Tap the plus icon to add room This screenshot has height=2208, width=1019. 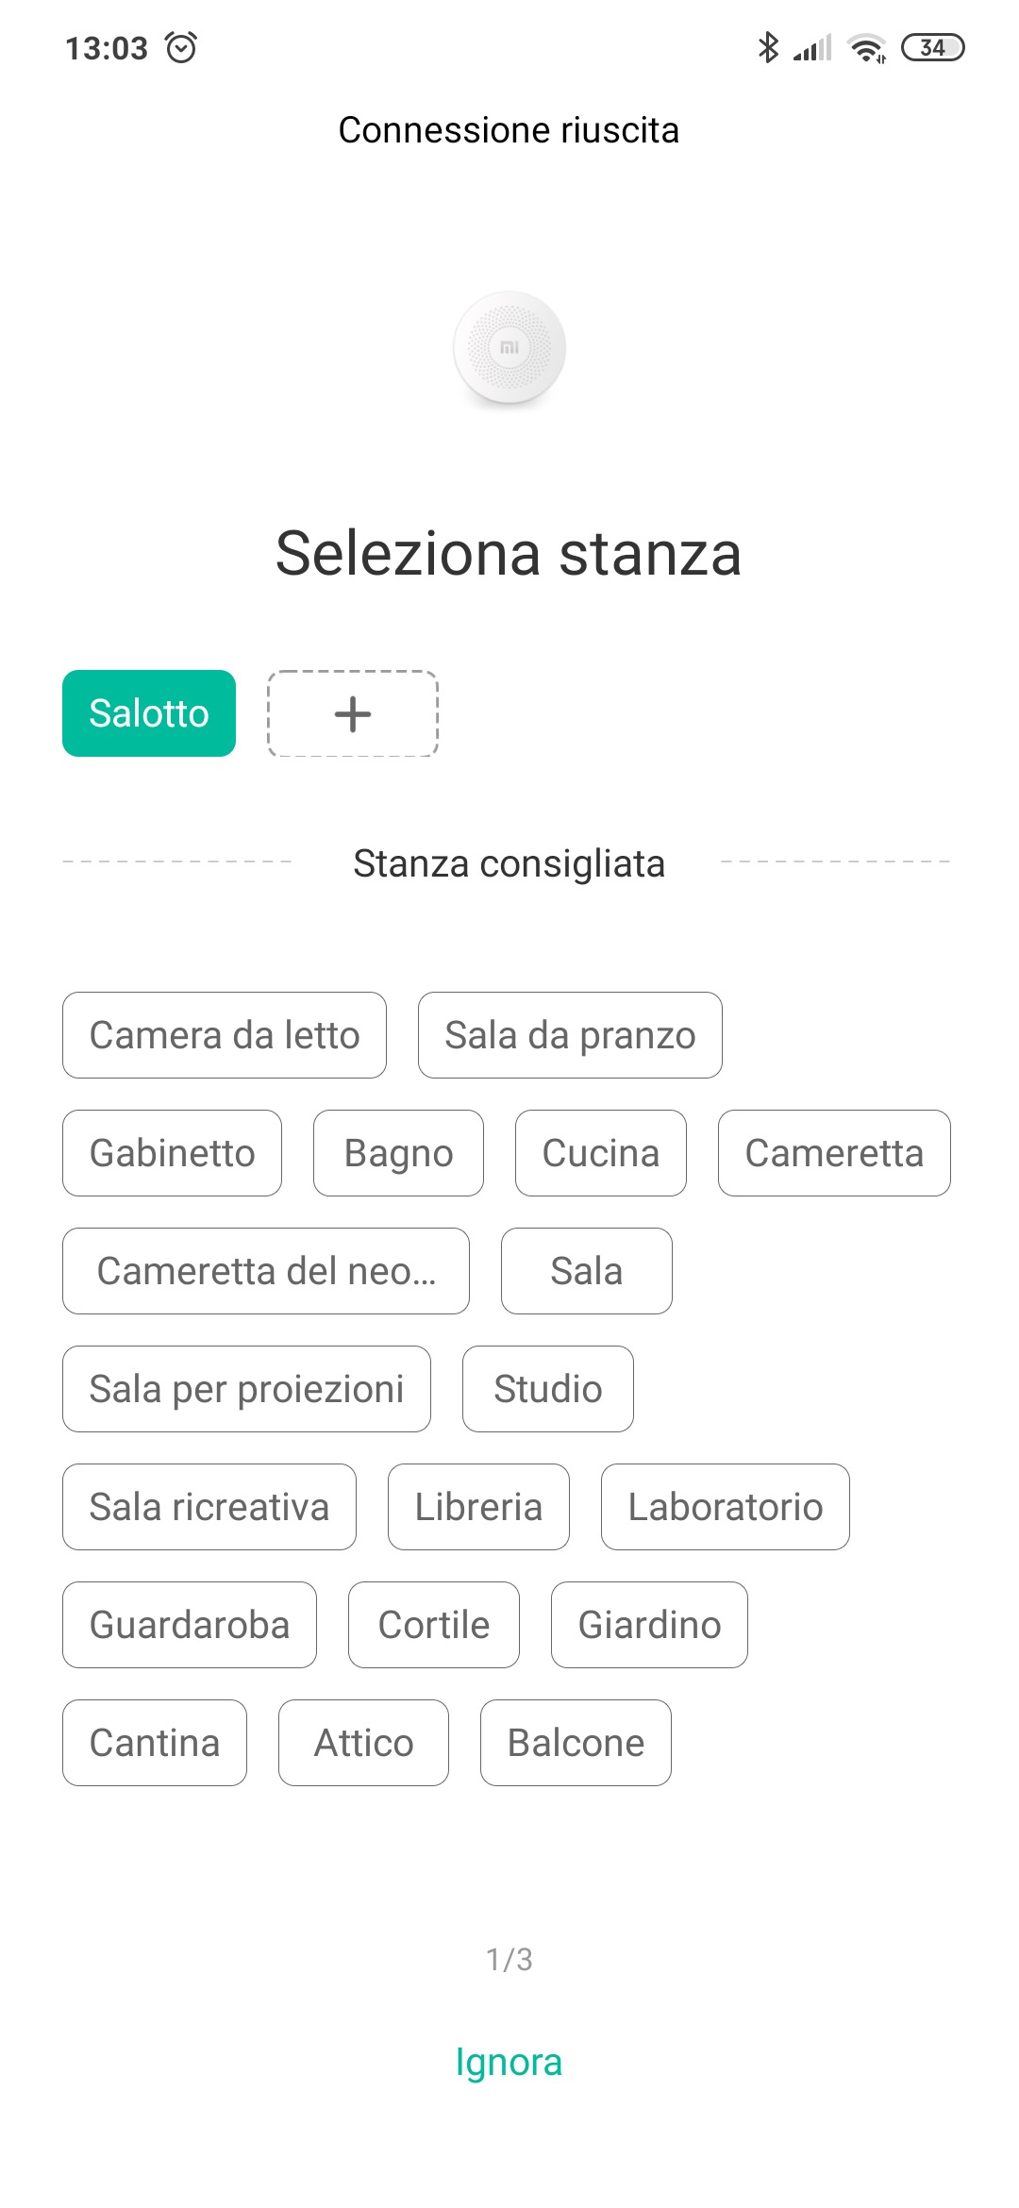click(x=353, y=713)
